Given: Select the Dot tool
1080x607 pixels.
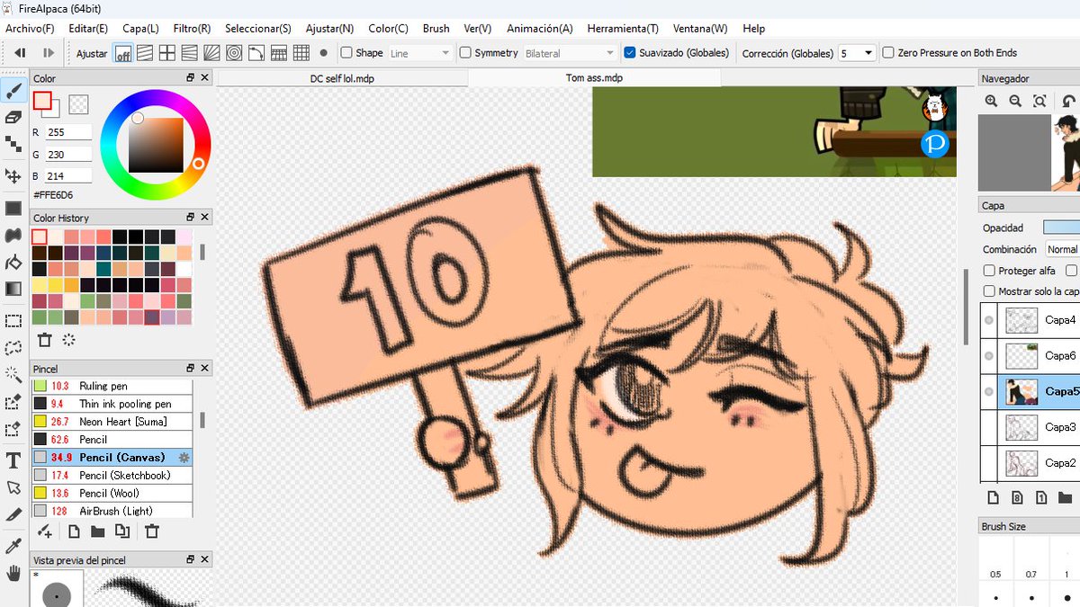Looking at the screenshot, I should (x=13, y=143).
